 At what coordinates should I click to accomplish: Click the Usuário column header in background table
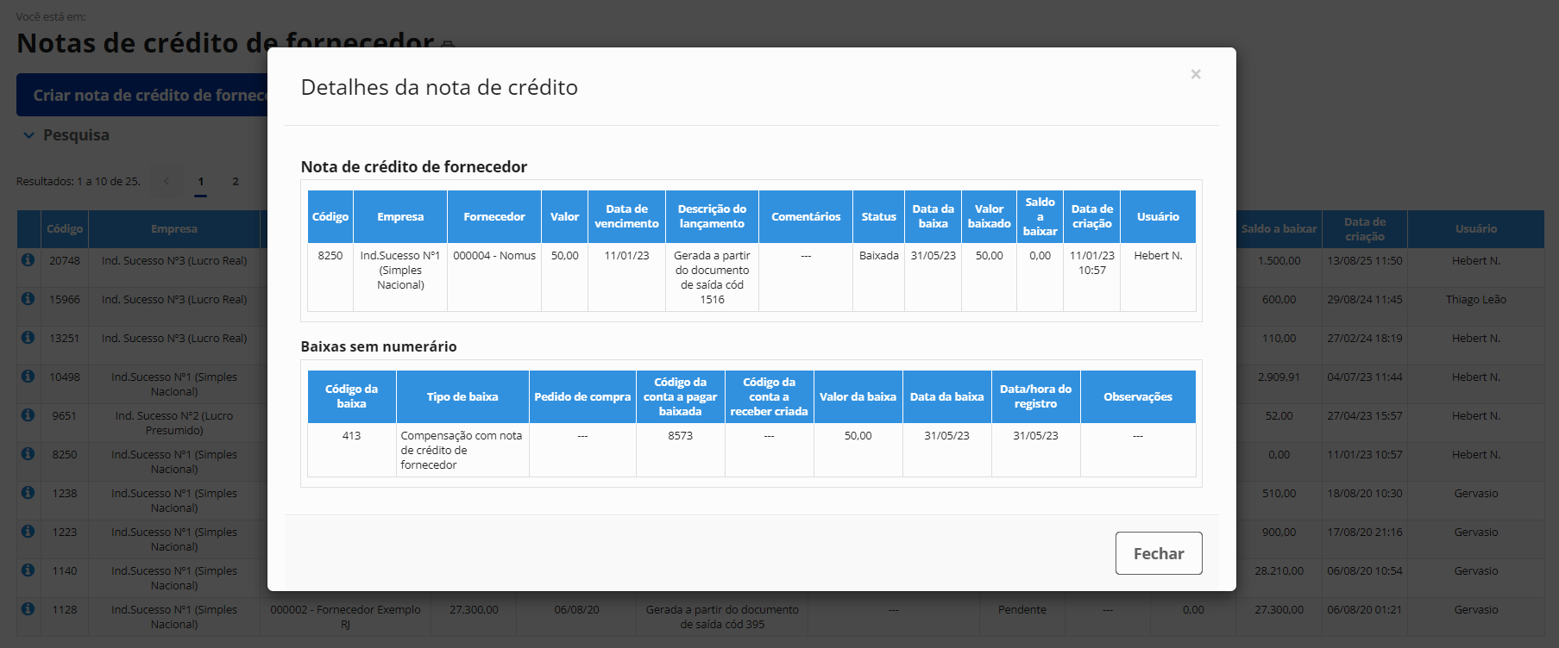tap(1475, 229)
